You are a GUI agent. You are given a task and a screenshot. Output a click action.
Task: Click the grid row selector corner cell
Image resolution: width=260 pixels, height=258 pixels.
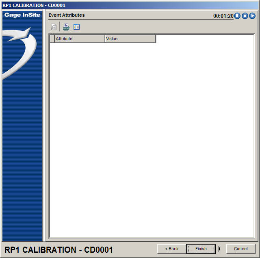click(x=52, y=39)
